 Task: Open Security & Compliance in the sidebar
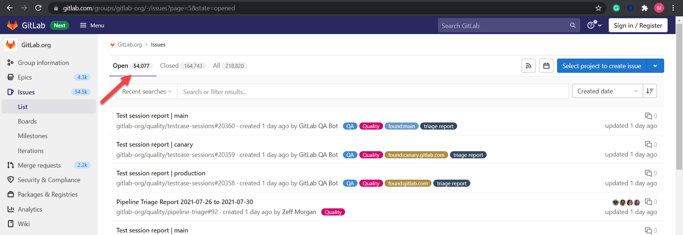[49, 180]
